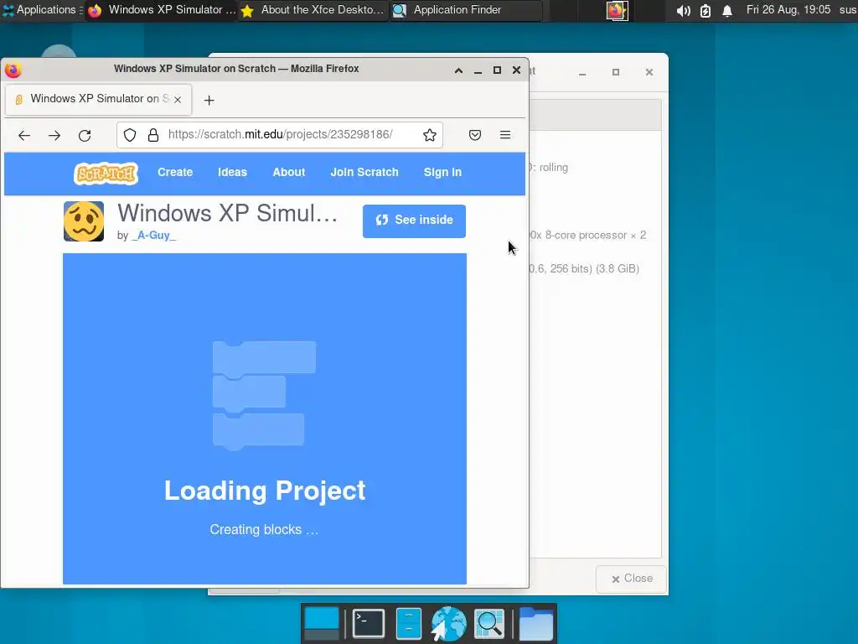Click Show Desktop in the dock
Viewport: 858px width, 644px height.
321,624
